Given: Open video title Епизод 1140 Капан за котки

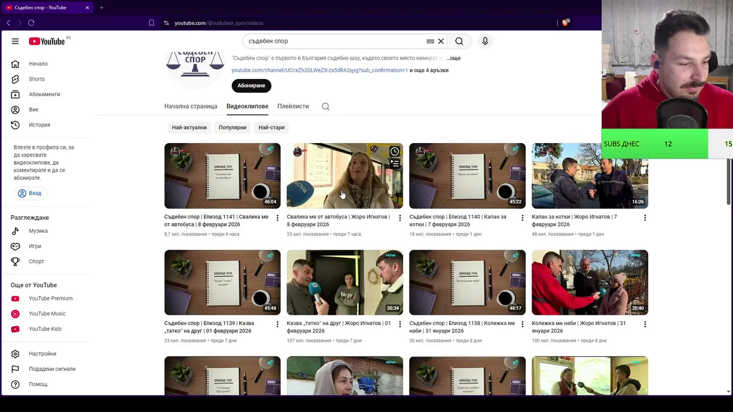Looking at the screenshot, I should (x=458, y=221).
